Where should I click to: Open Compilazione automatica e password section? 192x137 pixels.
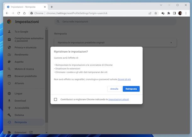pos(24,40)
